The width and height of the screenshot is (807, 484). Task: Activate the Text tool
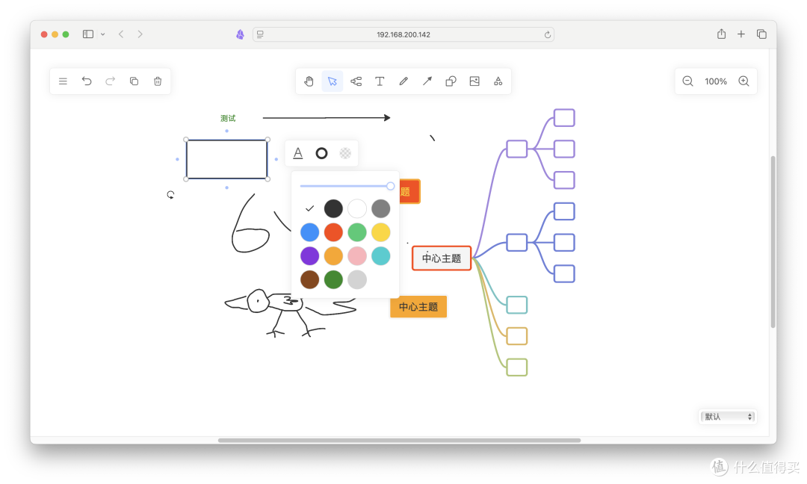pos(380,81)
